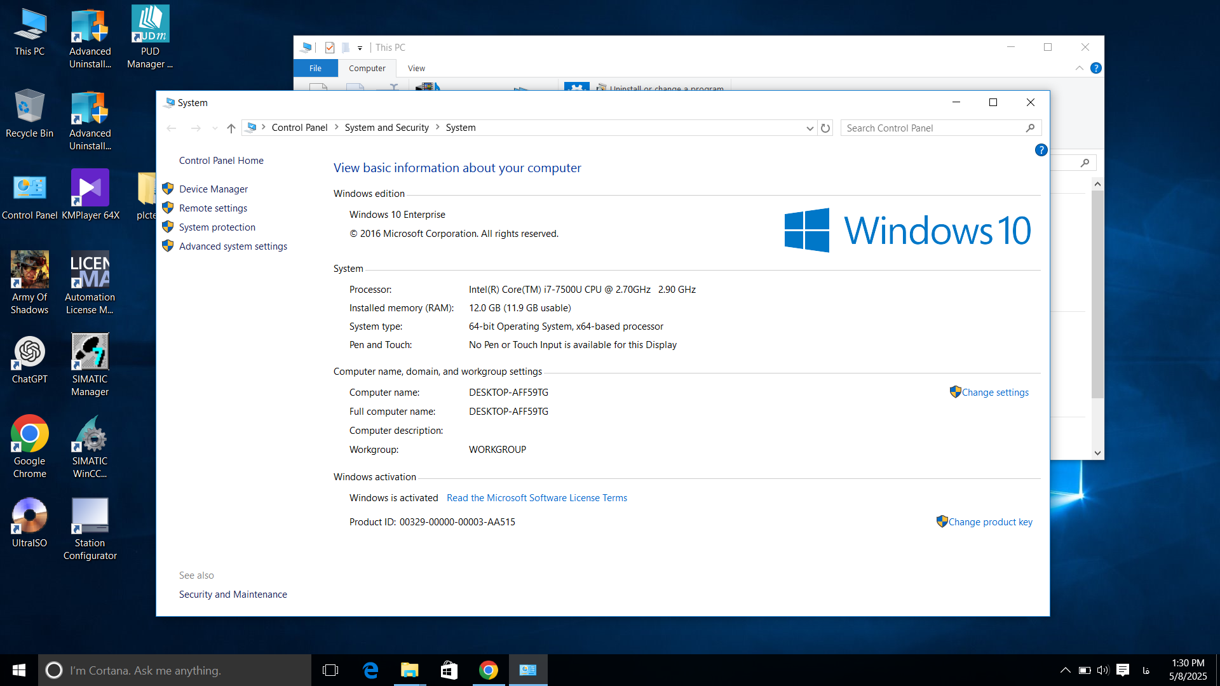Open the File tab in This PC
Screen dimensions: 1220x686
315,68
